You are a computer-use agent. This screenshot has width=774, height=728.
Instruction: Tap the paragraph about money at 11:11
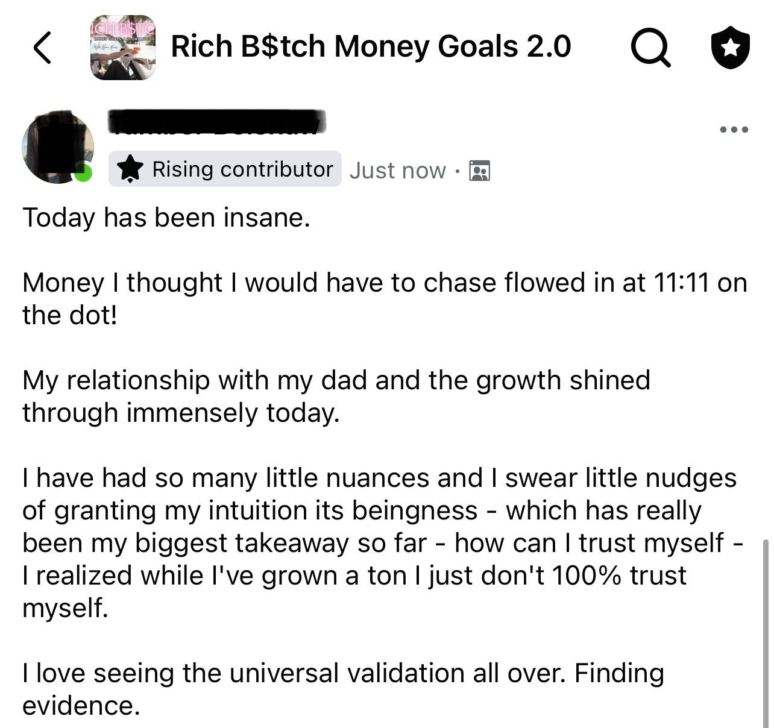tap(385, 298)
